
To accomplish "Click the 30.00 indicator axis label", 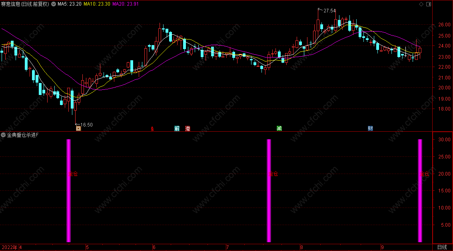I will pos(444,140).
